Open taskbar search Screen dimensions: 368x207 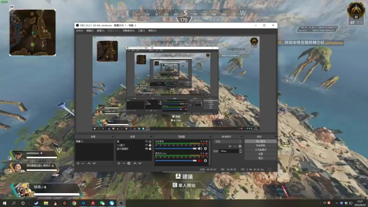tap(14, 203)
